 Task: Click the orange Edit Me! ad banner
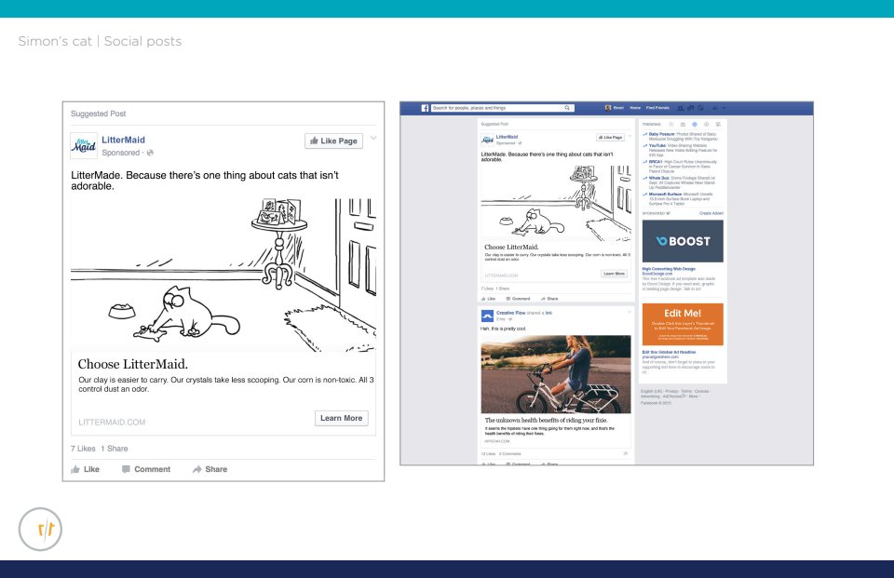click(x=683, y=324)
